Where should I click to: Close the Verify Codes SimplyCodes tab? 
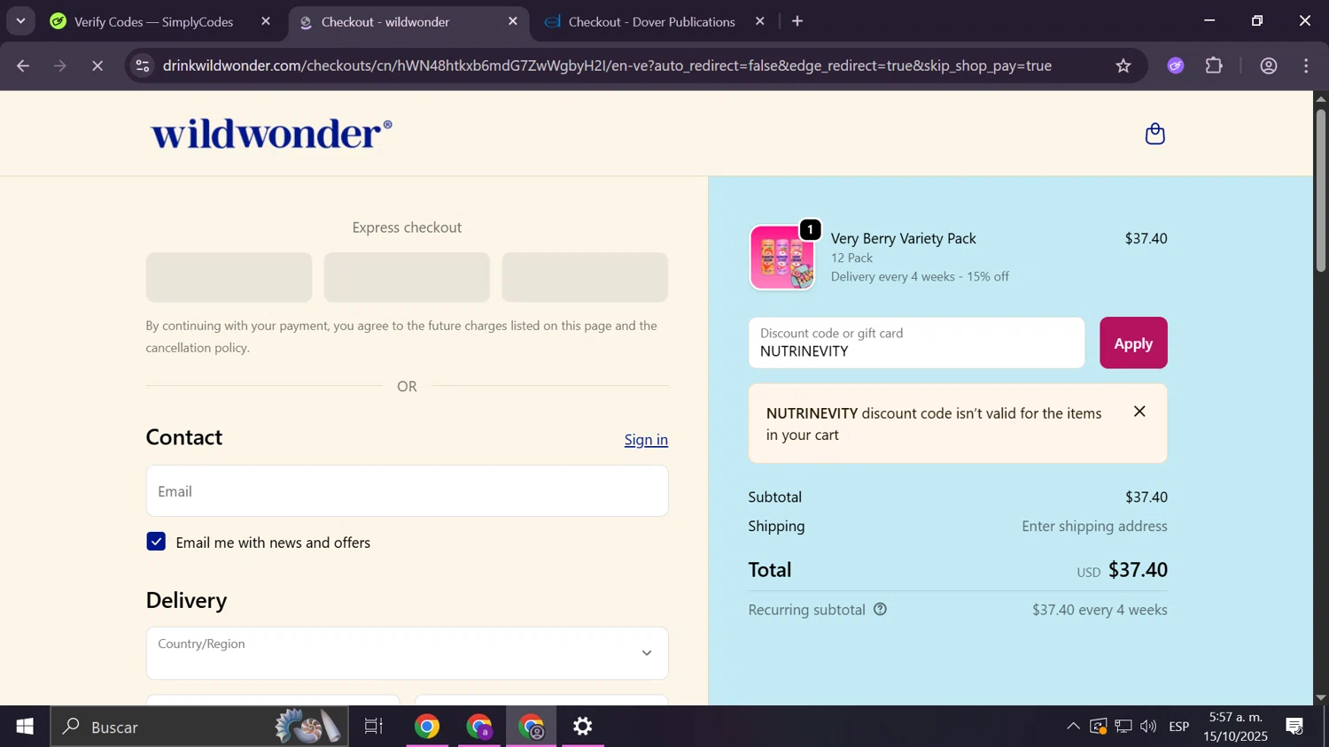click(265, 21)
